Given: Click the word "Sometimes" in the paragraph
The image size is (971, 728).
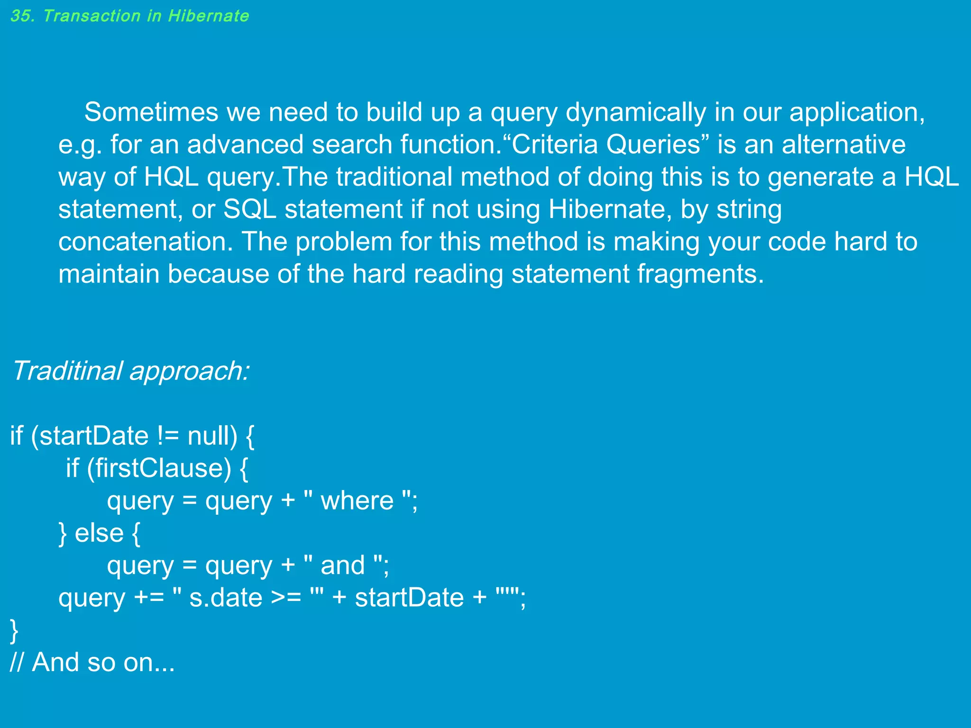Looking at the screenshot, I should [x=151, y=112].
